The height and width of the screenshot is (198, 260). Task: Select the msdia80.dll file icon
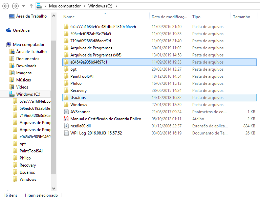pos(66,126)
